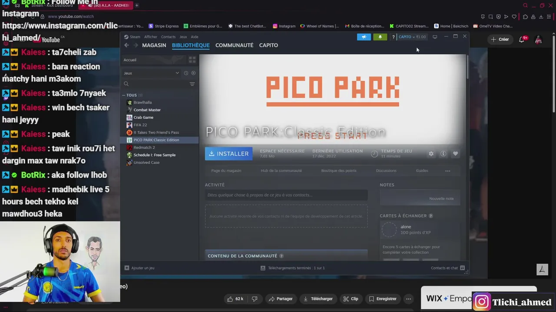Image resolution: width=556 pixels, height=312 pixels.
Task: Open PICO PARK game info icon
Action: (x=443, y=154)
